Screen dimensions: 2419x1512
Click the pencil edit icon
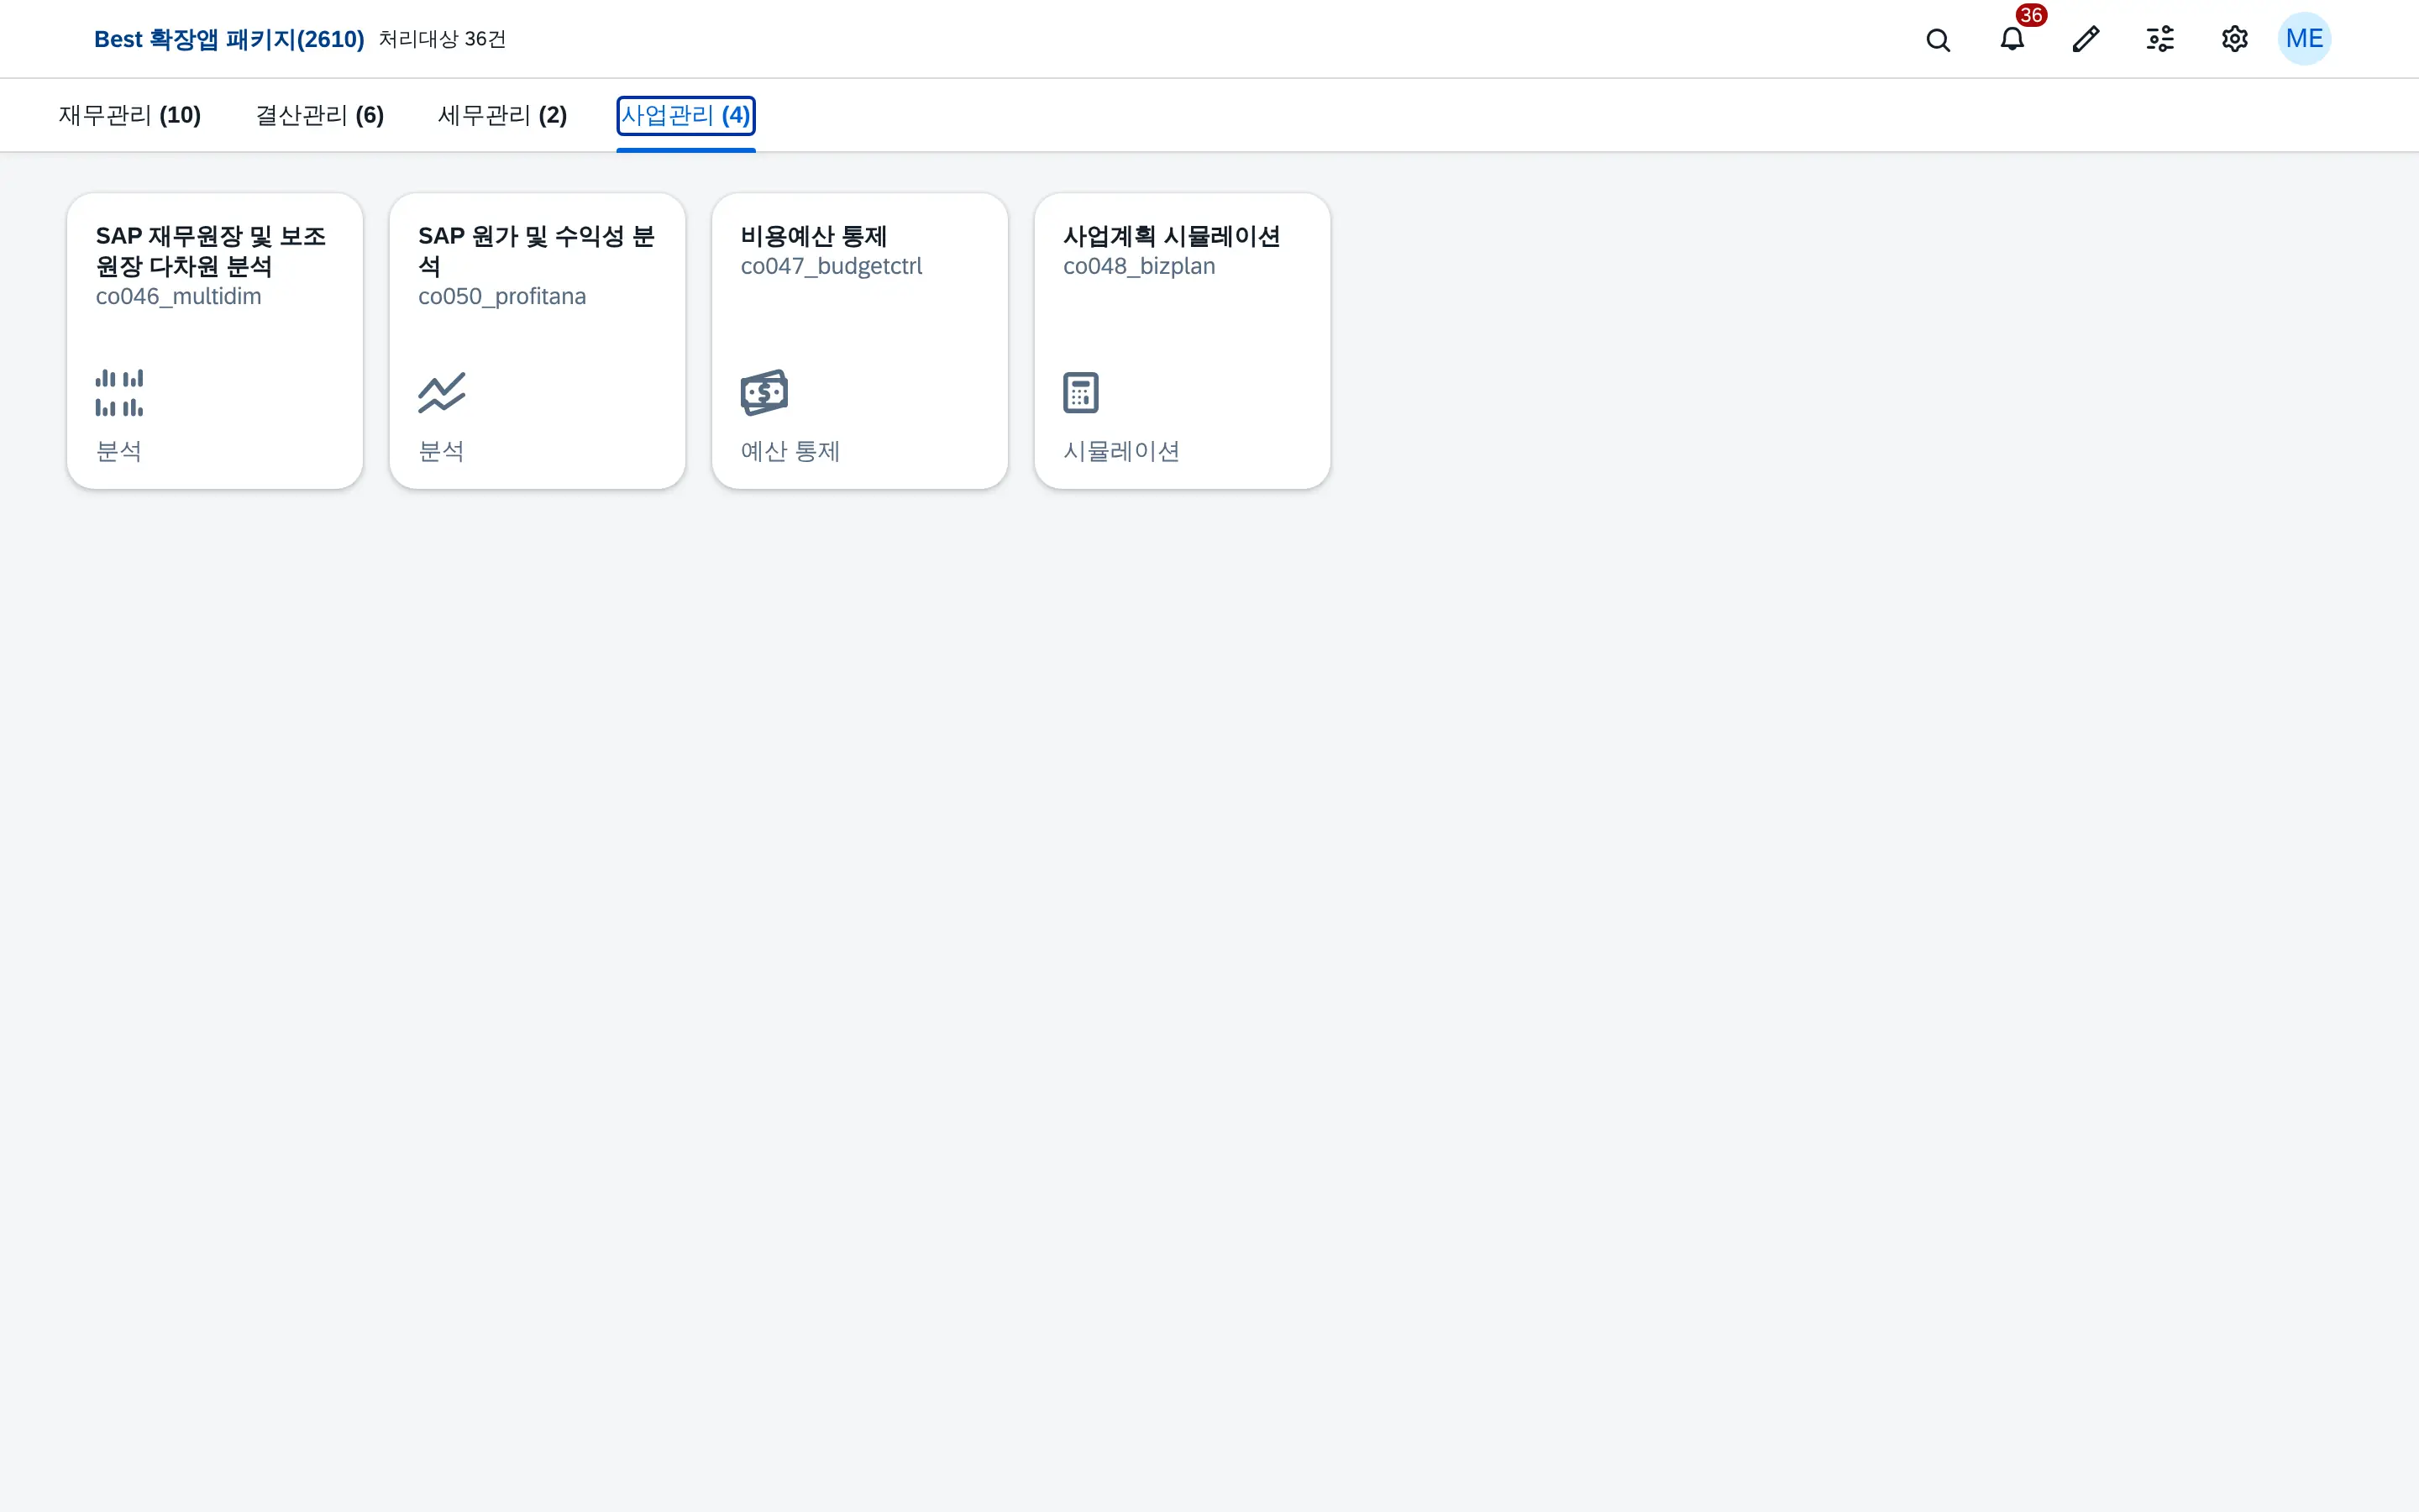coord(2086,40)
